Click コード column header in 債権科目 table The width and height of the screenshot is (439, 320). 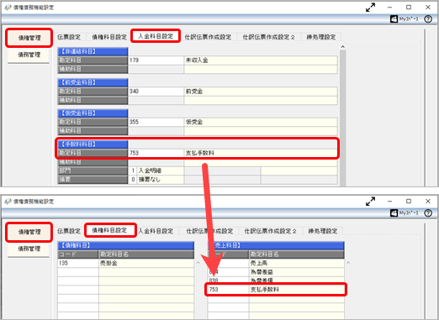point(78,254)
